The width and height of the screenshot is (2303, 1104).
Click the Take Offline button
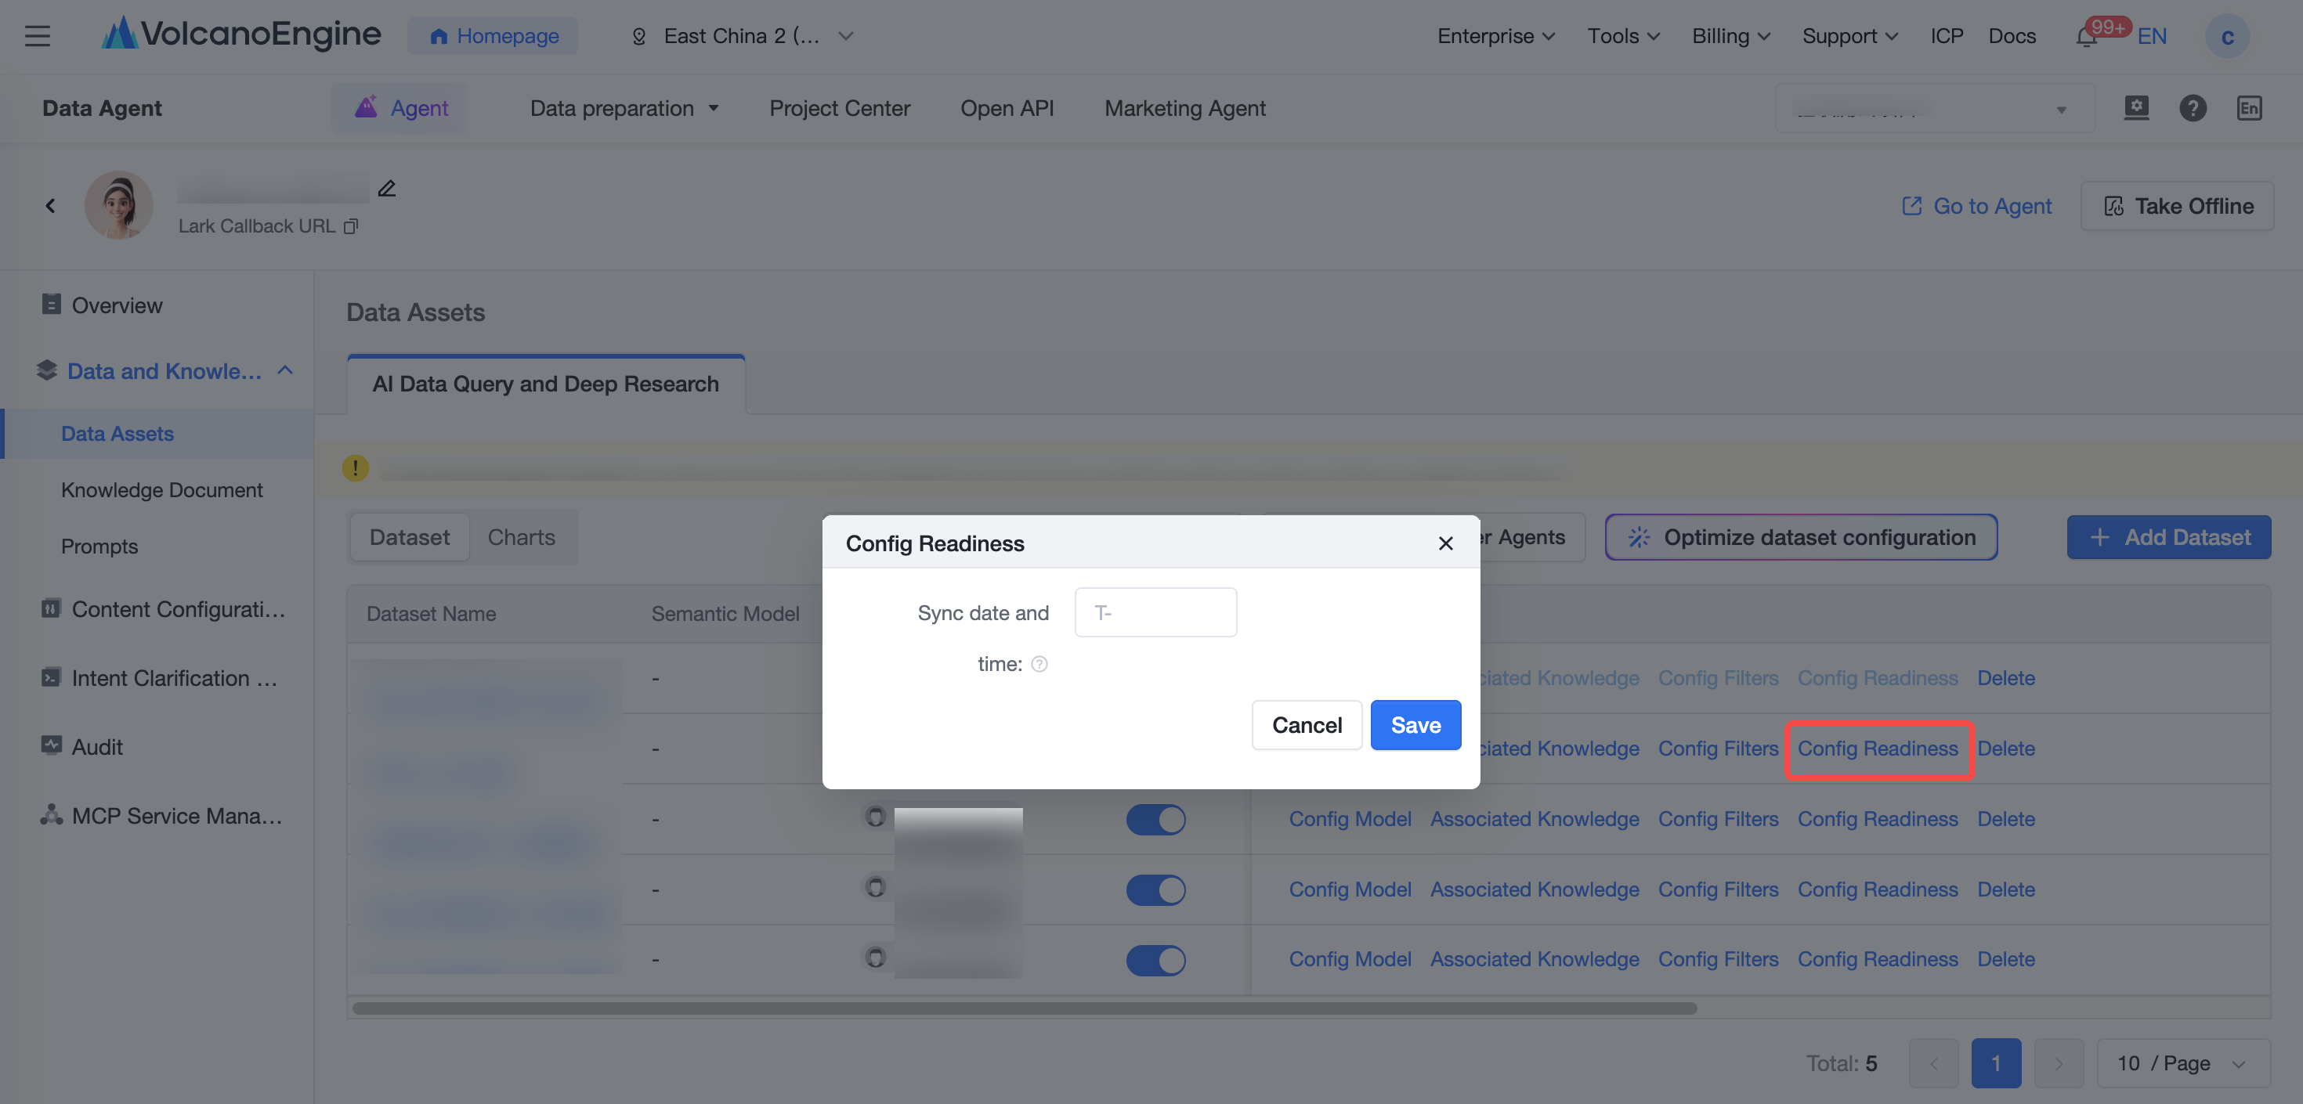point(2177,206)
